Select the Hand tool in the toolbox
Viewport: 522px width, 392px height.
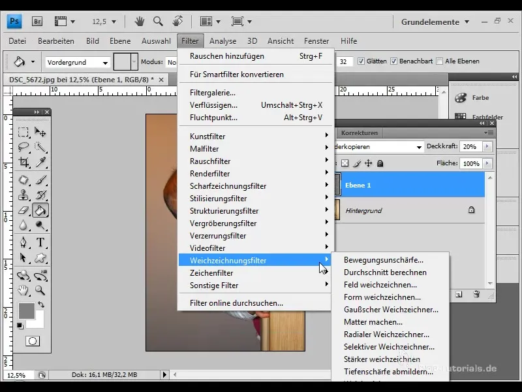point(23,290)
